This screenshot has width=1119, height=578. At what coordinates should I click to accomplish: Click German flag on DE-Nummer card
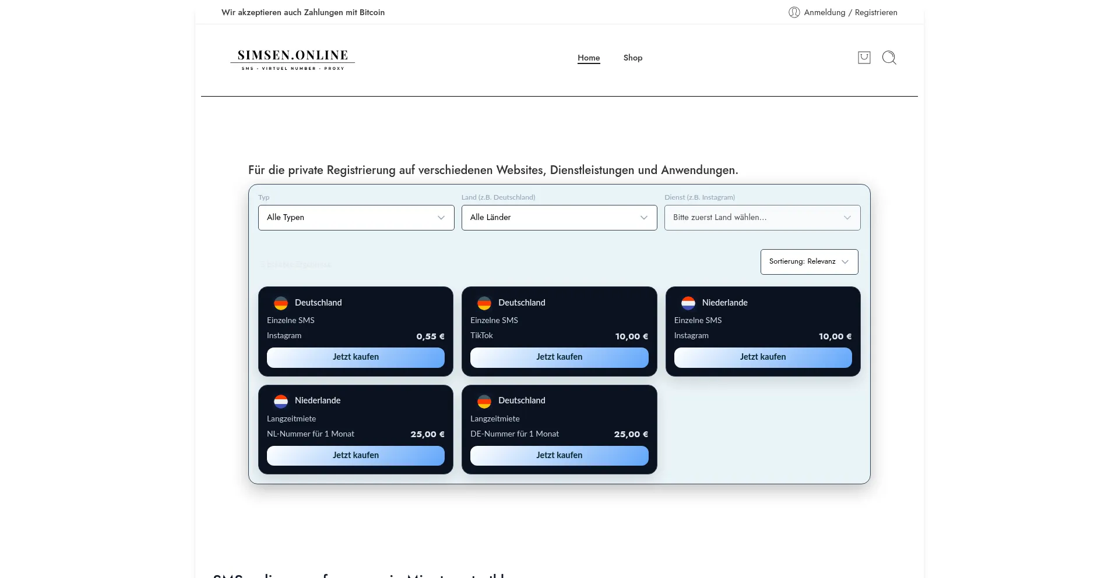pos(484,401)
